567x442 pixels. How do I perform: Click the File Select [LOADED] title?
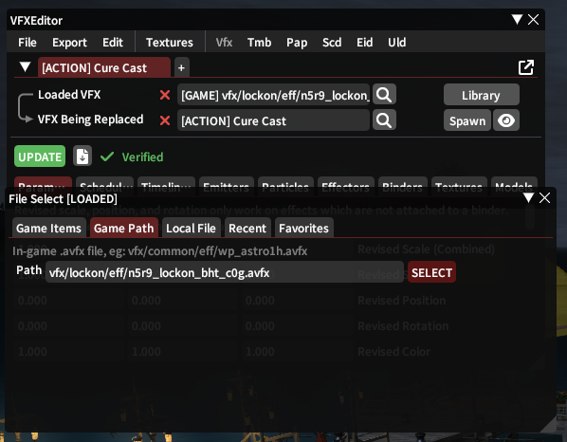tap(63, 198)
